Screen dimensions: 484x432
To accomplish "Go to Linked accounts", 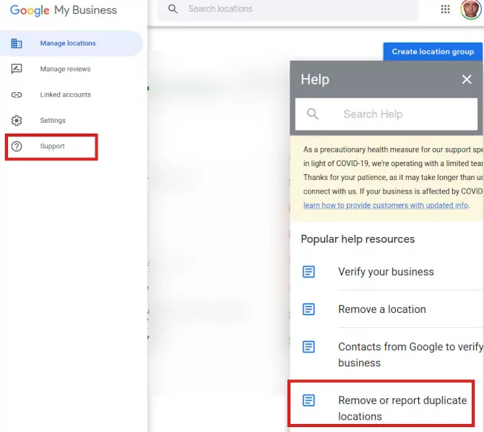I will (65, 95).
